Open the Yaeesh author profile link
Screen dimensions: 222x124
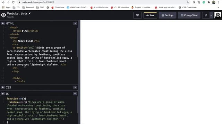pyautogui.click(x=10, y=17)
